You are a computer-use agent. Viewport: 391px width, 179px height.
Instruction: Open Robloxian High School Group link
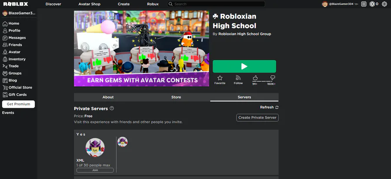point(245,34)
